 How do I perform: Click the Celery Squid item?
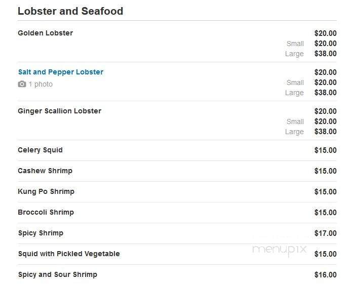[41, 150]
